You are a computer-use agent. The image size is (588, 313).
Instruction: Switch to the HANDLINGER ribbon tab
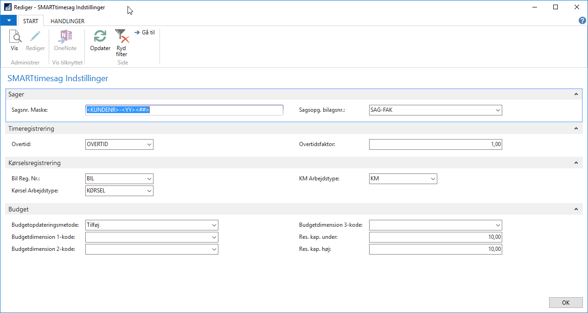[x=68, y=21]
